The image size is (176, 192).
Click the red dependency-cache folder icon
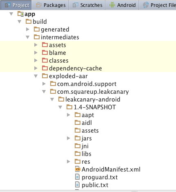45,68
